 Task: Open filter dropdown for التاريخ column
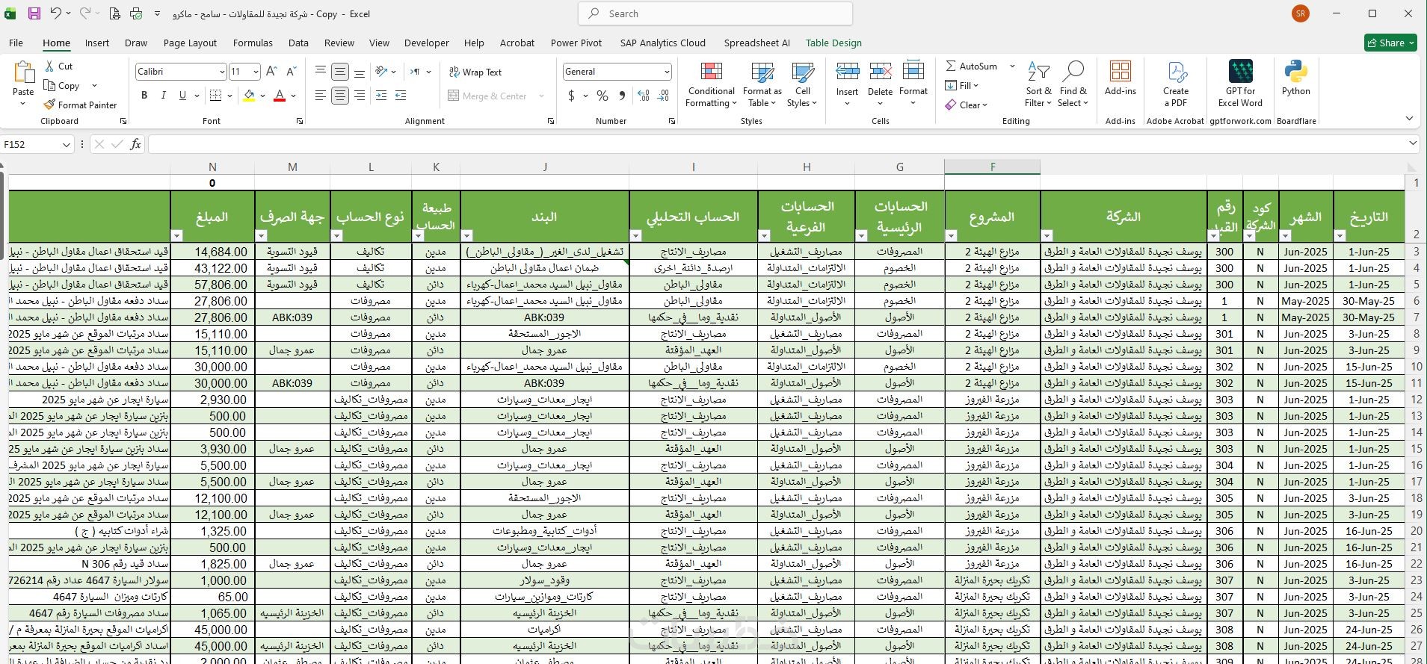pos(1340,235)
